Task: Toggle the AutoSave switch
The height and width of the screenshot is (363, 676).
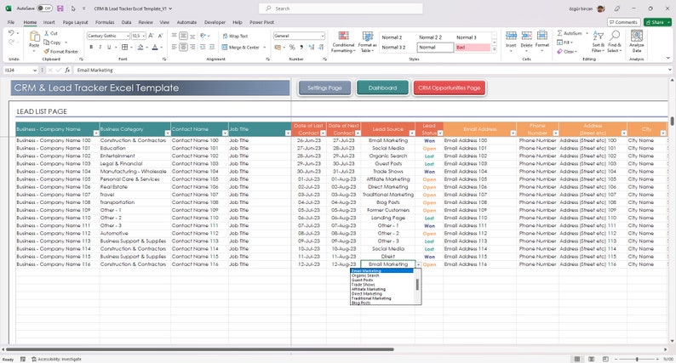Action: (x=44, y=9)
